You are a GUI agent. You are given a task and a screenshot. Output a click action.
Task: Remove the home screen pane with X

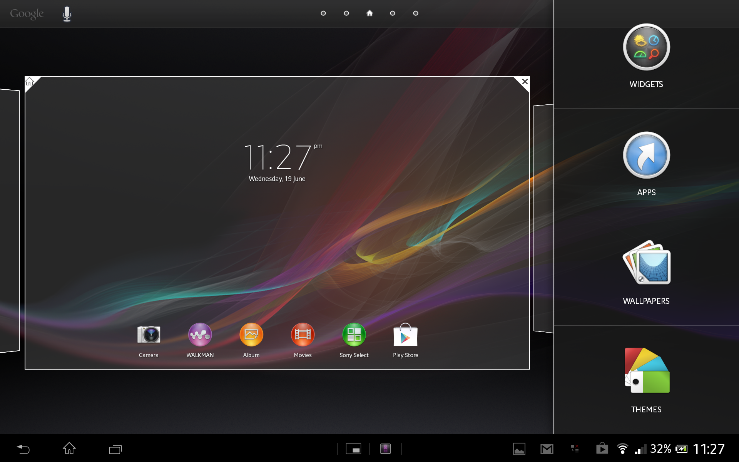pyautogui.click(x=524, y=82)
